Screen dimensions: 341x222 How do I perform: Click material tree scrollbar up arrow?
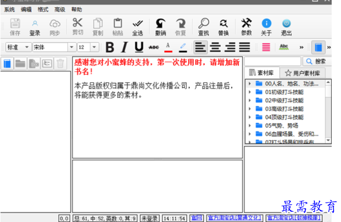click(328, 83)
